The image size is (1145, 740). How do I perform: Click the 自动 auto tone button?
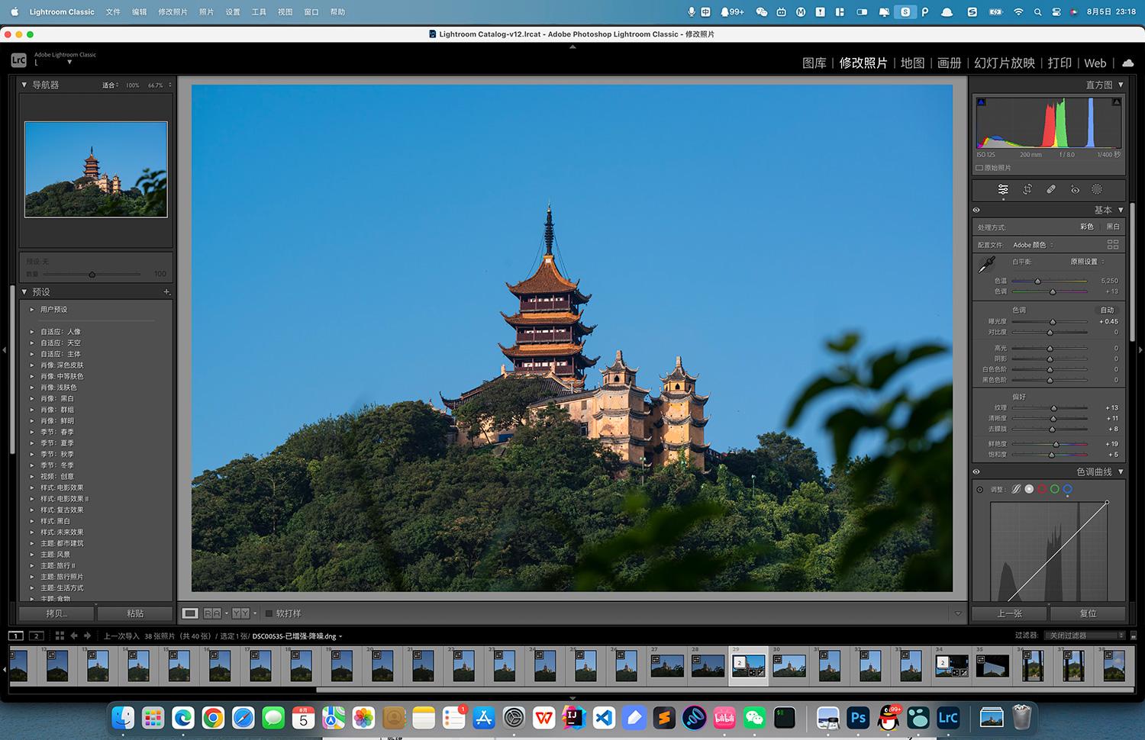click(x=1107, y=310)
